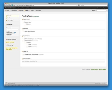Check the Migration category task checkbox
Viewport: 112px width, 90px height.
(25, 31)
